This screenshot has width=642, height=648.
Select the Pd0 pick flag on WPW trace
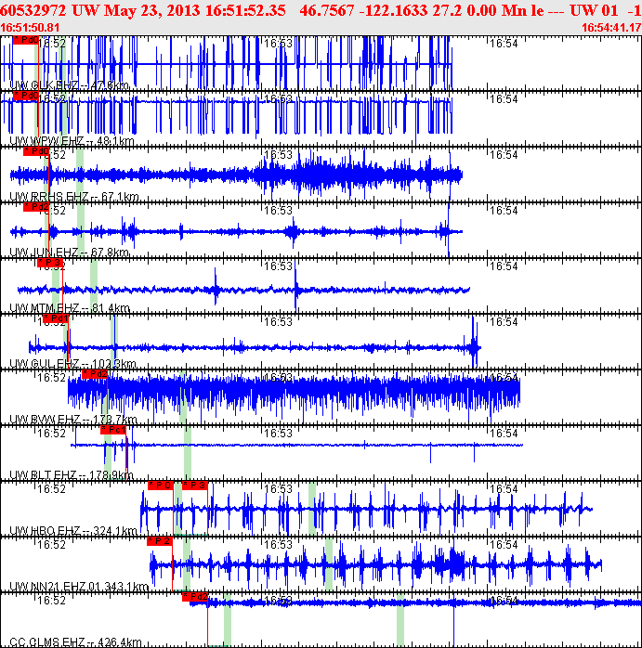[26, 96]
